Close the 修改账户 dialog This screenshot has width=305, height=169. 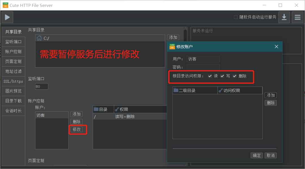coord(276,47)
